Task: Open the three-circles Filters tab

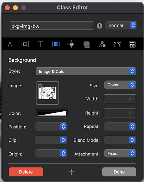Action: pyautogui.click(x=102, y=44)
